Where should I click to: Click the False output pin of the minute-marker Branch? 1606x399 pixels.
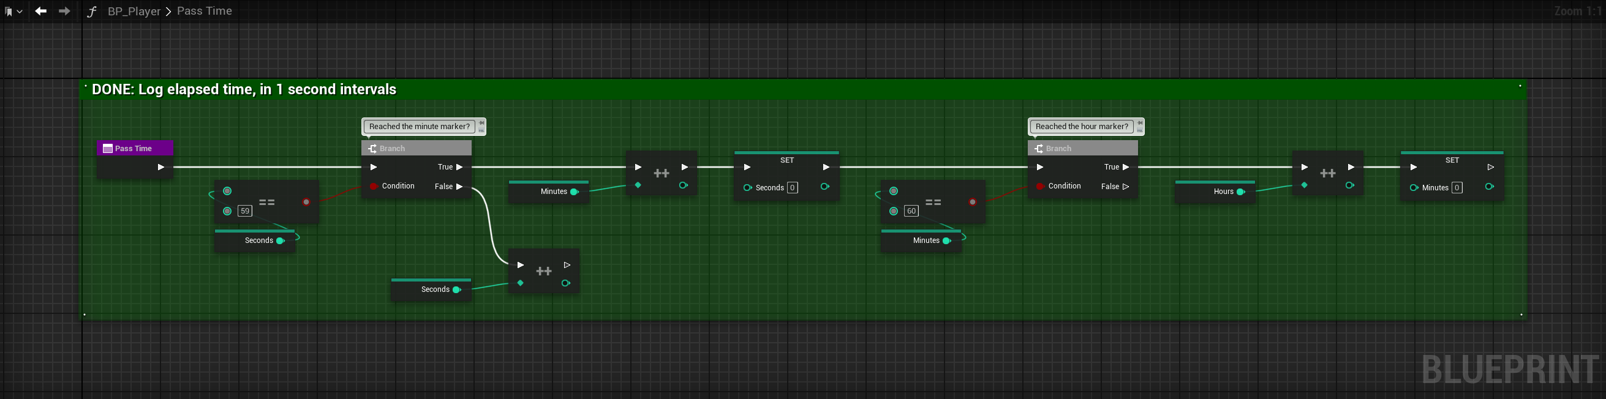click(x=459, y=187)
